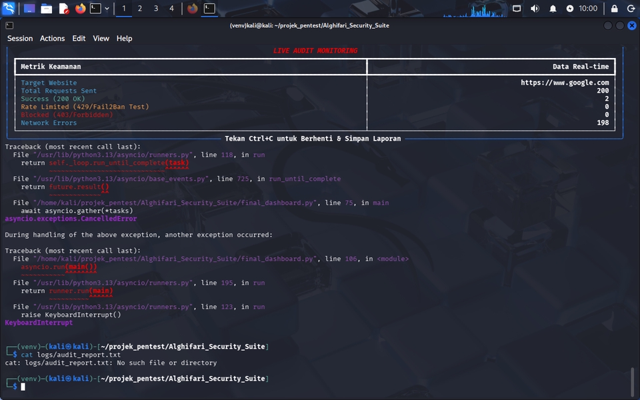The image size is (640, 400).
Task: Show notifications via the bell icon
Action: point(553,9)
